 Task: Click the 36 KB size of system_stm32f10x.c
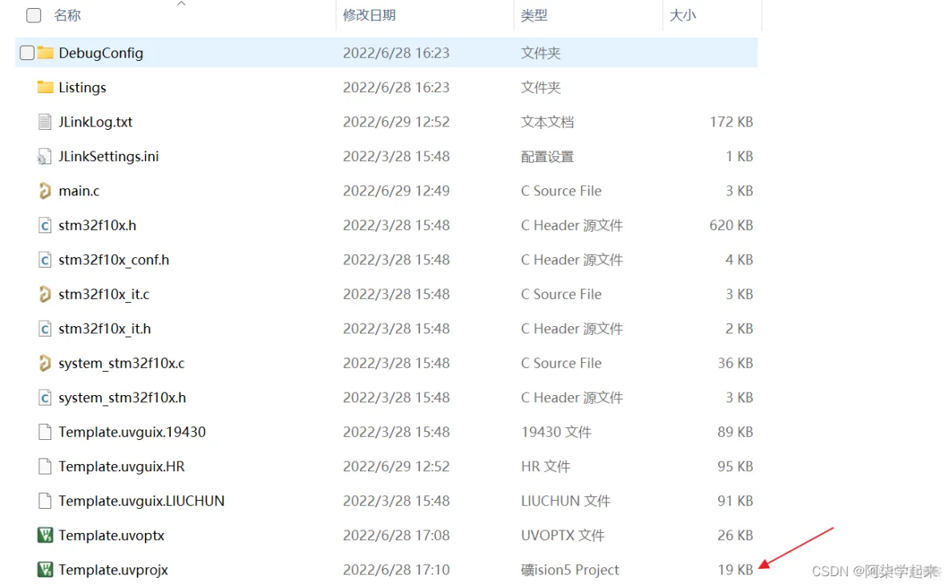click(735, 363)
